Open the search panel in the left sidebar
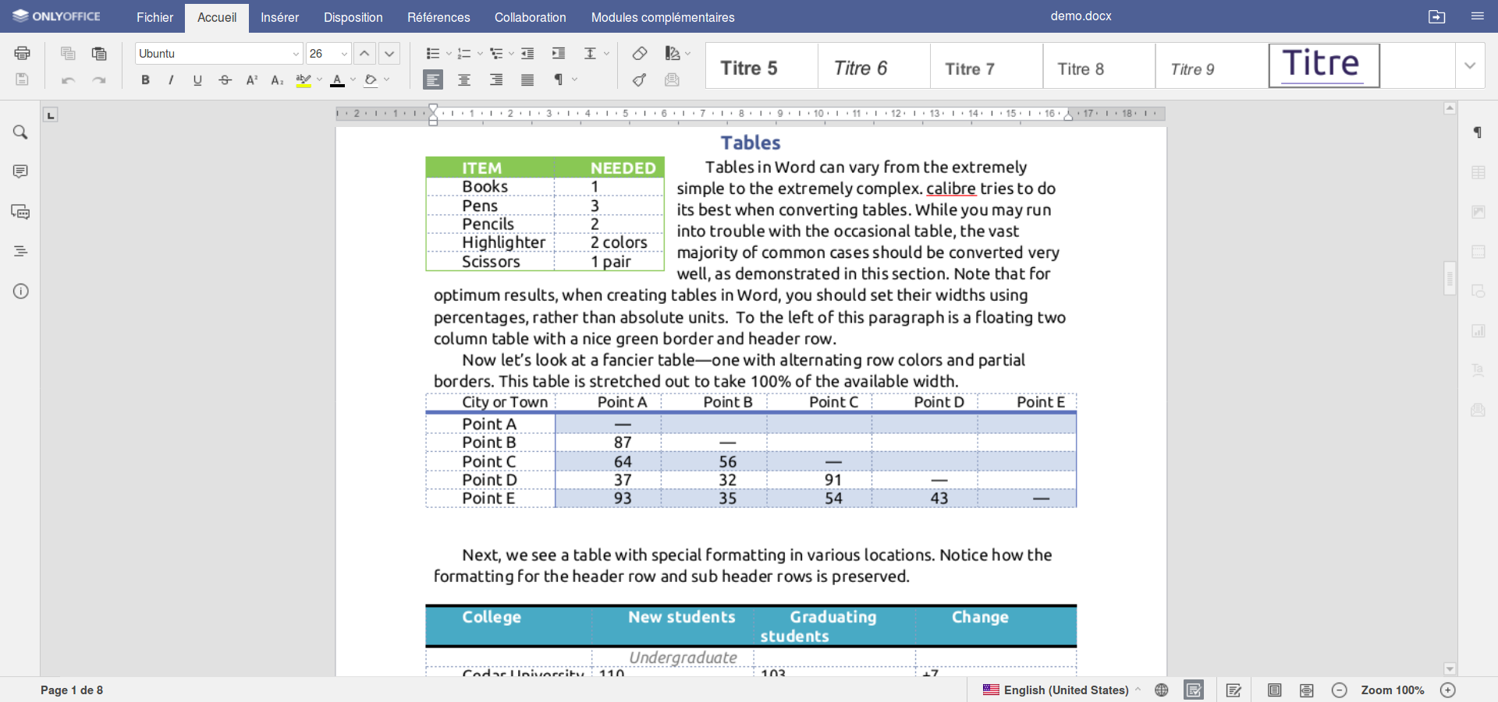The height and width of the screenshot is (702, 1498). [x=20, y=132]
